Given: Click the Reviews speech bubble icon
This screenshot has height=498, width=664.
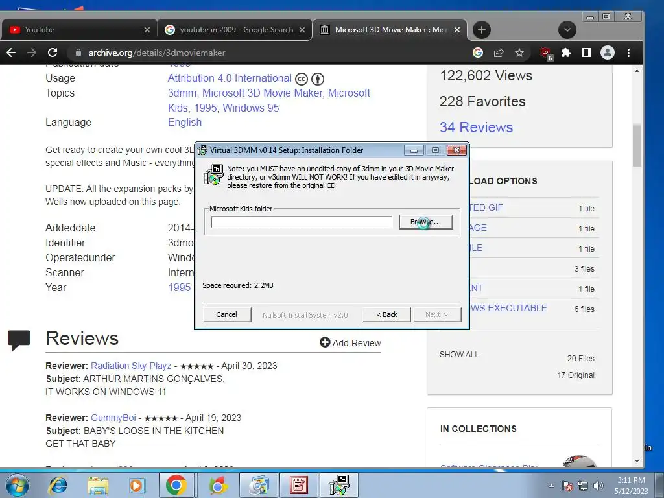Looking at the screenshot, I should [x=19, y=340].
